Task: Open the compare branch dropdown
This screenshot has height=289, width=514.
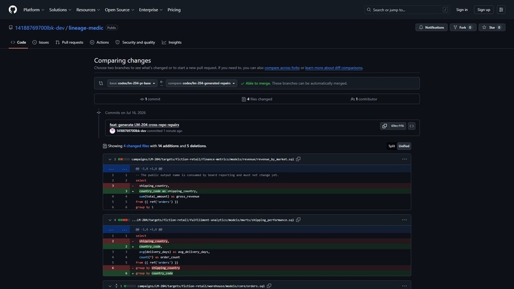Action: pos(202,84)
